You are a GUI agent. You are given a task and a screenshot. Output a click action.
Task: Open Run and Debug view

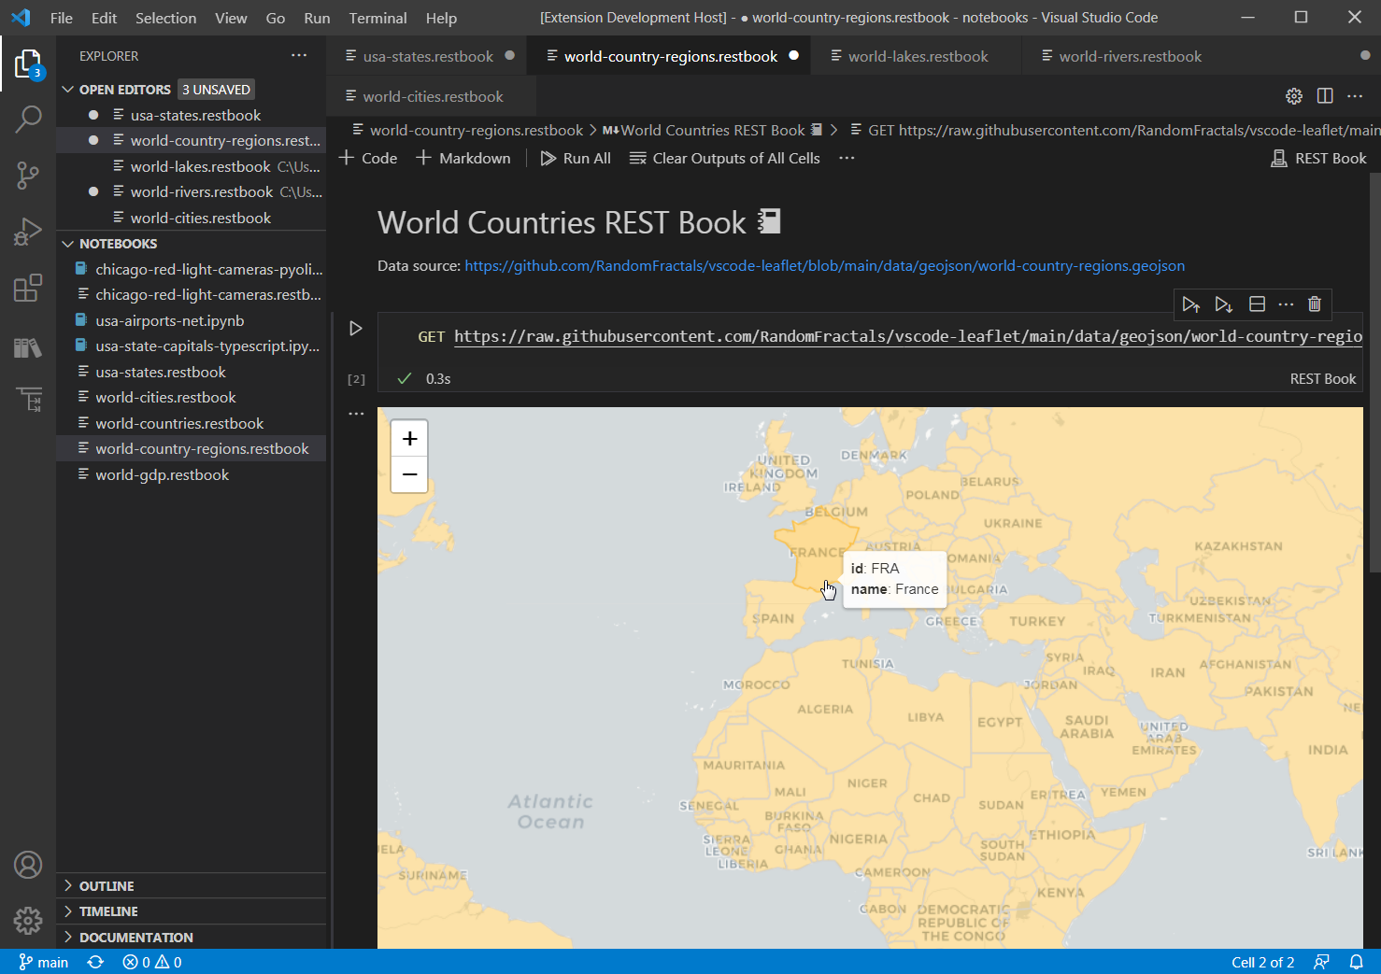click(28, 231)
